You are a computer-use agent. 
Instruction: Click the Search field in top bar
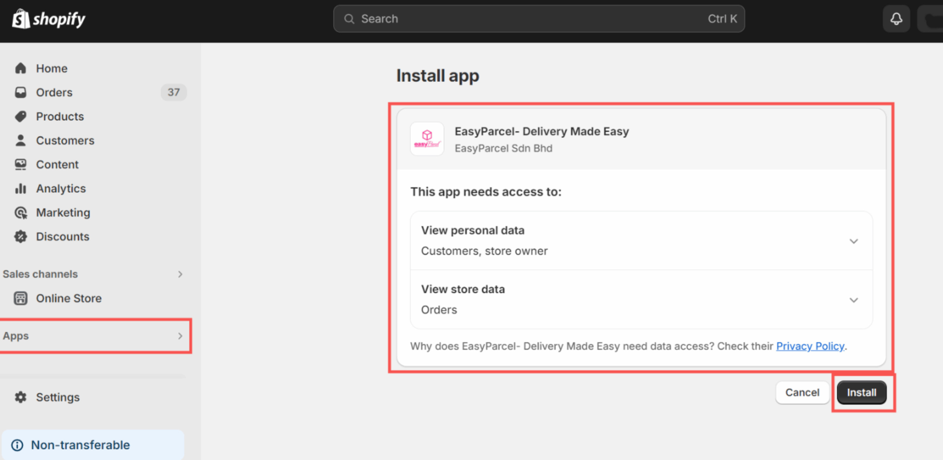click(538, 18)
